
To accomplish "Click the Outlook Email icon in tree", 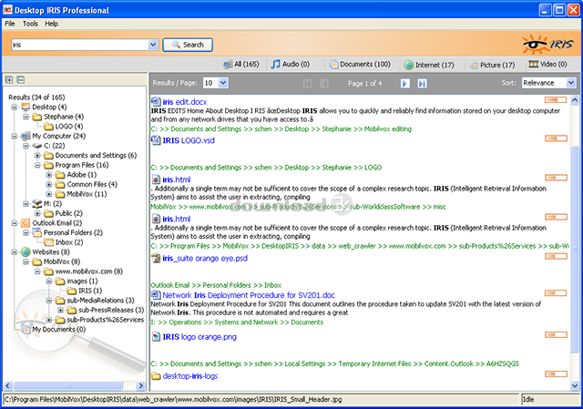I will [x=26, y=223].
